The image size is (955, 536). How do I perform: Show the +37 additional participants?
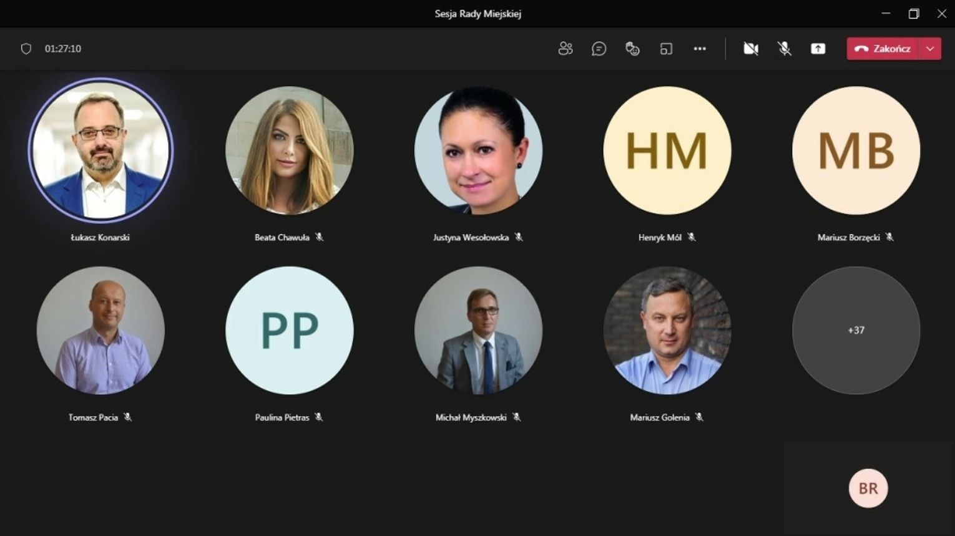pyautogui.click(x=856, y=330)
